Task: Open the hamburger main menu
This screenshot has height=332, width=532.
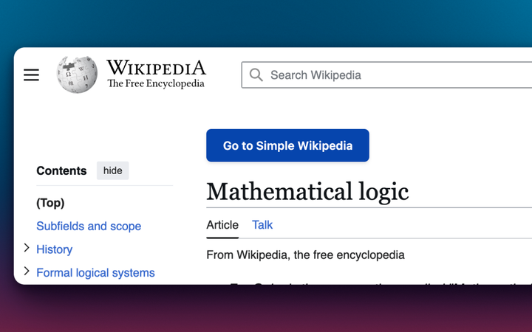Action: [x=31, y=75]
